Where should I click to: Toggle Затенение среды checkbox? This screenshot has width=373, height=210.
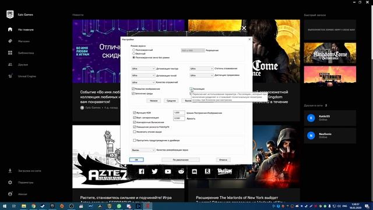click(133, 93)
